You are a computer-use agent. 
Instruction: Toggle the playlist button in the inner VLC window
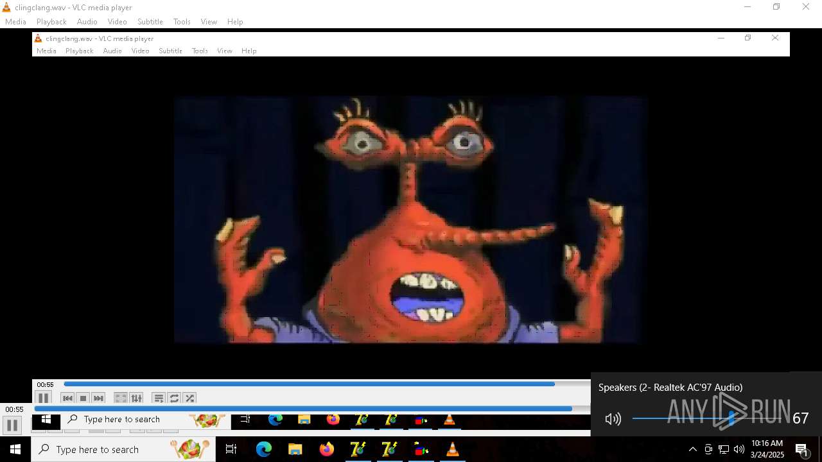pos(159,398)
